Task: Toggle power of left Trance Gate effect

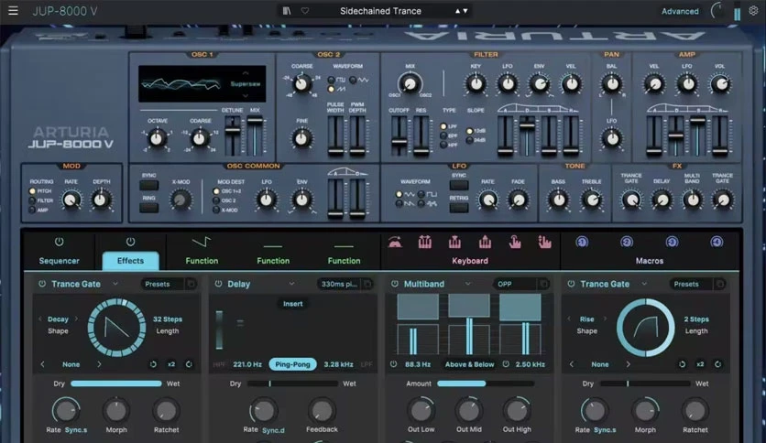Action: tap(42, 284)
